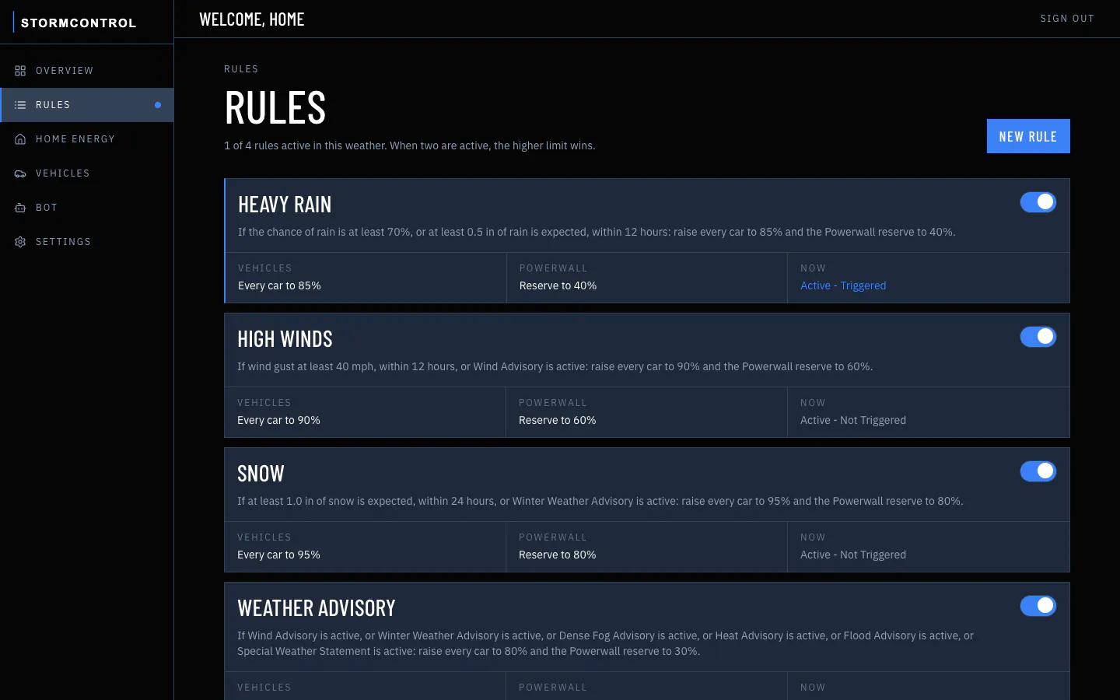Open the Snow rule title
Viewport: 1120px width, 700px height.
[261, 474]
